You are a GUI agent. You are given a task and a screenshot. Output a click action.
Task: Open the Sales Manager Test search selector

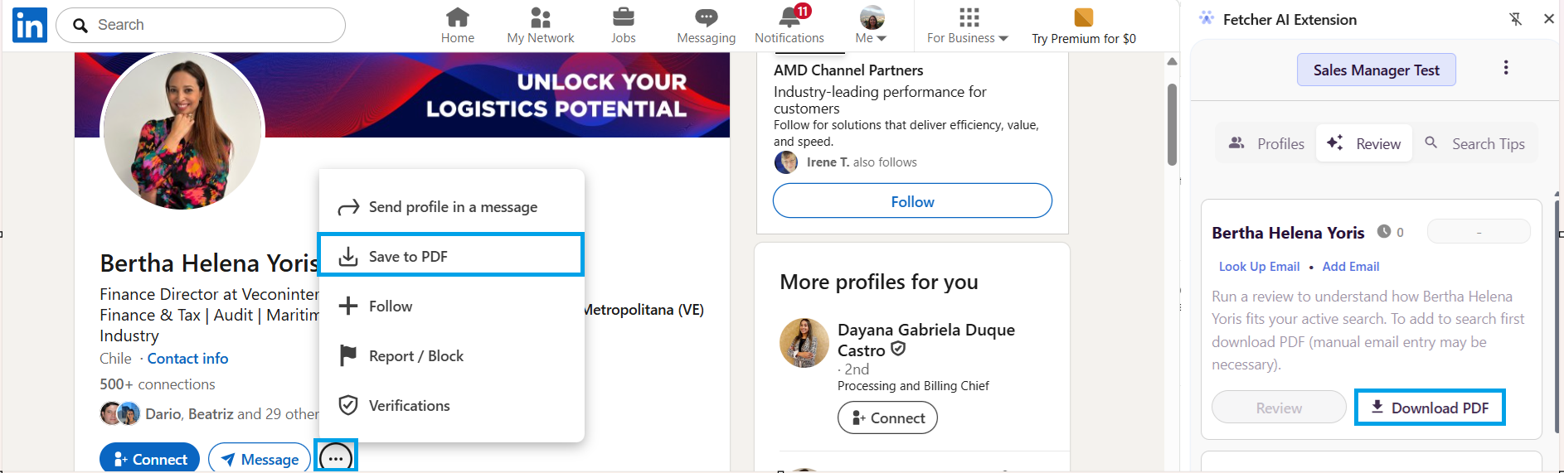1376,70
